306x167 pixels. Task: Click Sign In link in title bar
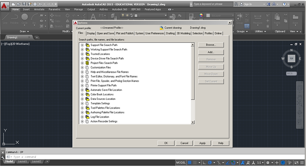point(248,4)
